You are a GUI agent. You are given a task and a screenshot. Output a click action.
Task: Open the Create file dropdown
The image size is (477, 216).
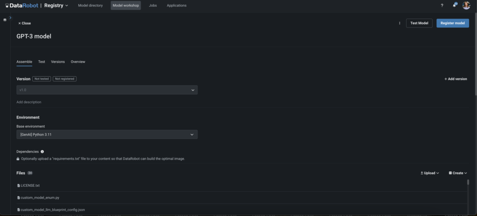coord(458,173)
